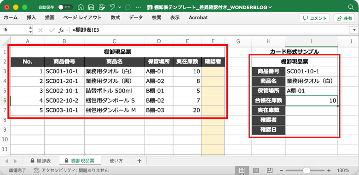Select column A header
The image size is (359, 175).
pyautogui.click(x=28, y=41)
